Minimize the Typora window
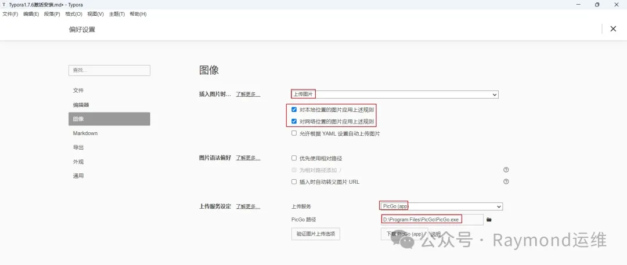Screen dimensions: 627x265 pyautogui.click(x=578, y=5)
